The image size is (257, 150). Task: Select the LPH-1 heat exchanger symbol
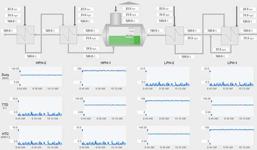230,36
